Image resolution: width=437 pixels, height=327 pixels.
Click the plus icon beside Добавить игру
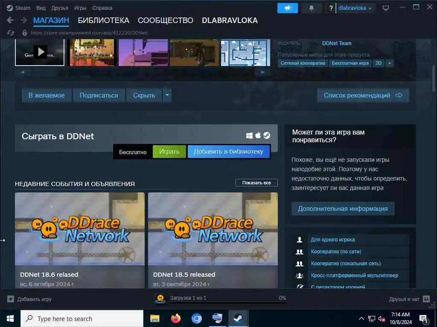(x=11, y=299)
